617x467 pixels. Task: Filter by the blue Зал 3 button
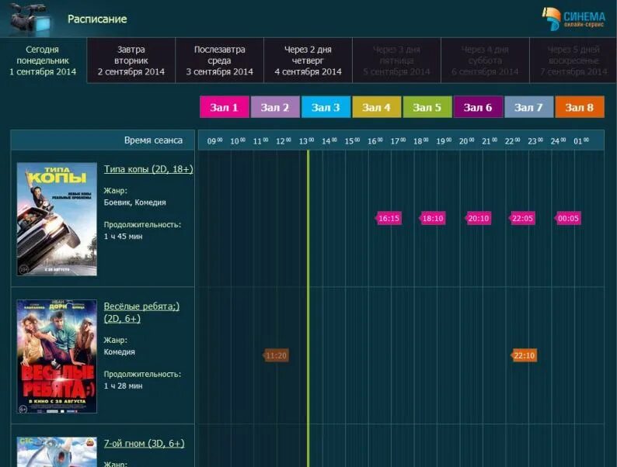326,107
